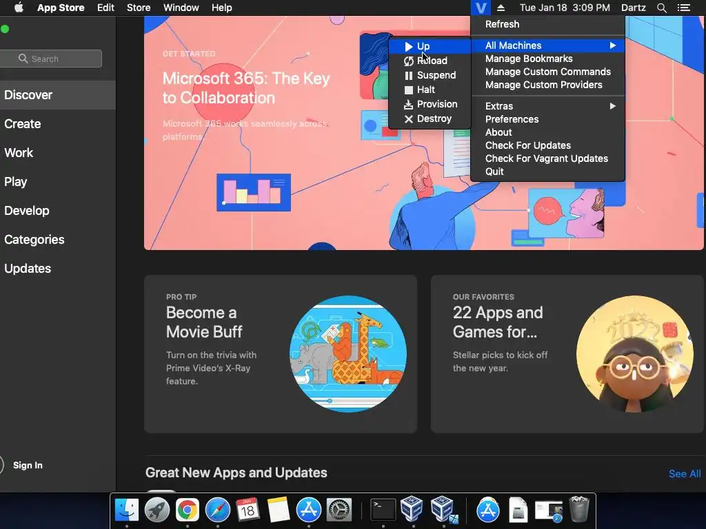The height and width of the screenshot is (529, 706).
Task: Open Notes icon in the Dock
Action: 279,510
